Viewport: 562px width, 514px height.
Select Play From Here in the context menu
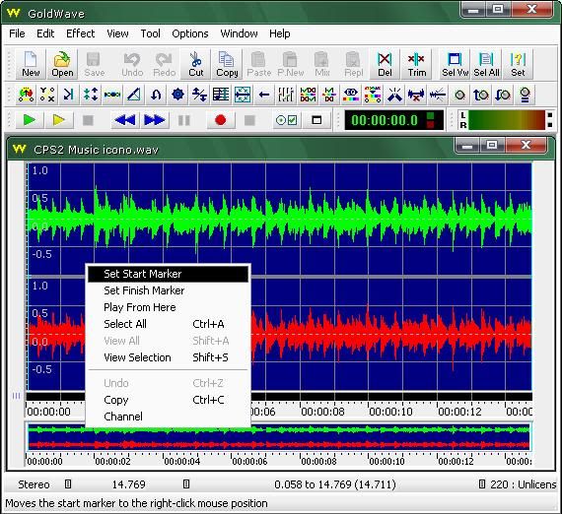pyautogui.click(x=168, y=307)
